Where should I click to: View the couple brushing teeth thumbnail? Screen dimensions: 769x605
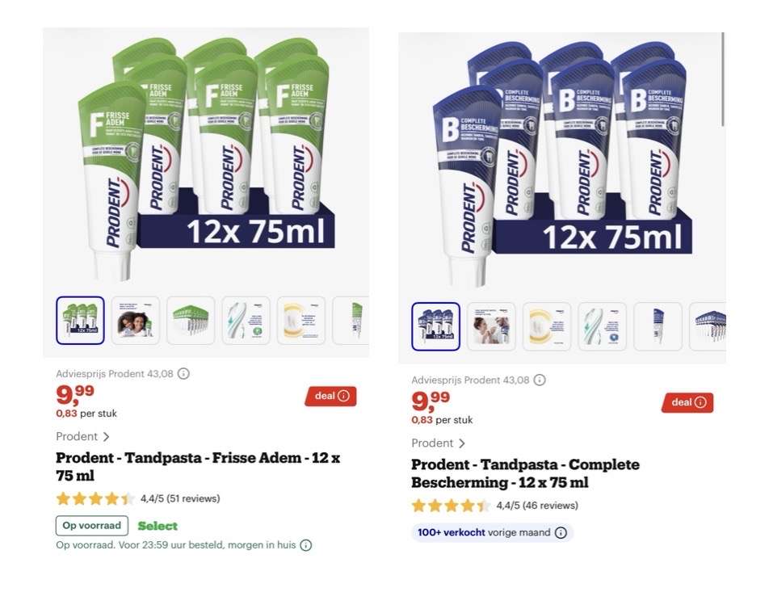(491, 326)
